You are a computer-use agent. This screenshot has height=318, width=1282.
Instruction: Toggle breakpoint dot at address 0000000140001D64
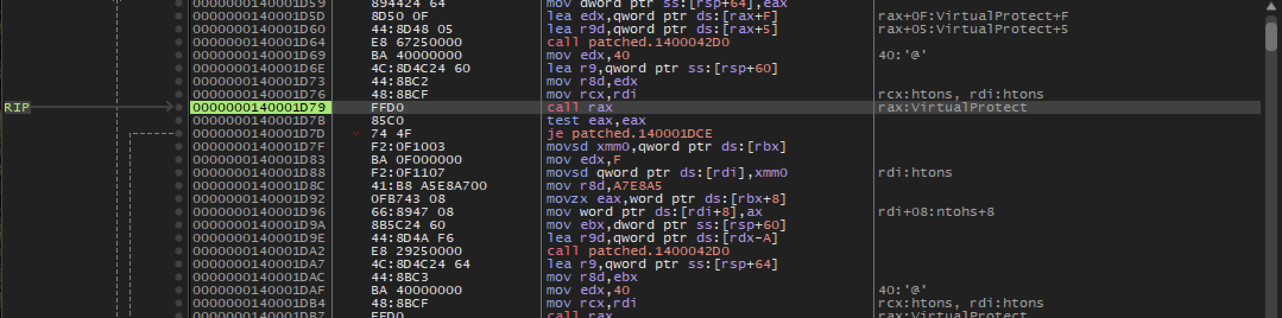click(x=179, y=42)
